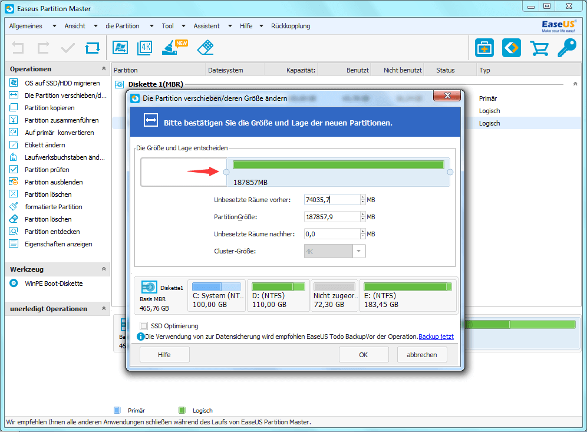Click spinner arrows of Unbesetzte Räume vorher
587x432 pixels.
(x=363, y=200)
